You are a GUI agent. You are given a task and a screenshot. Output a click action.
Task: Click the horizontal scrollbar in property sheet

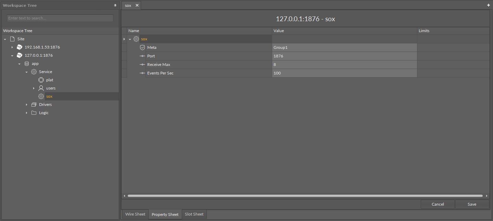pos(305,196)
